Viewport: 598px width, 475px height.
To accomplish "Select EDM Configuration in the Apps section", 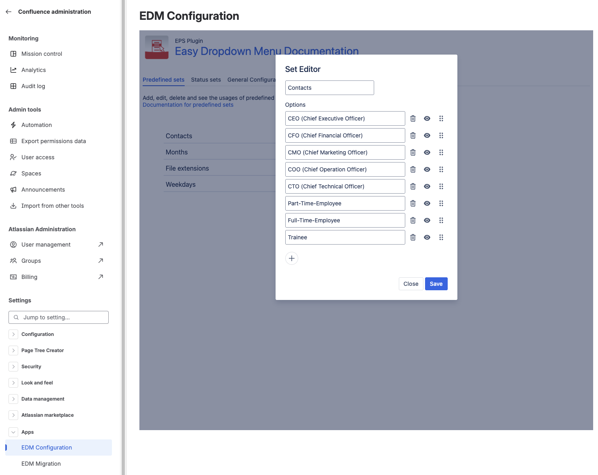I will pos(59,448).
